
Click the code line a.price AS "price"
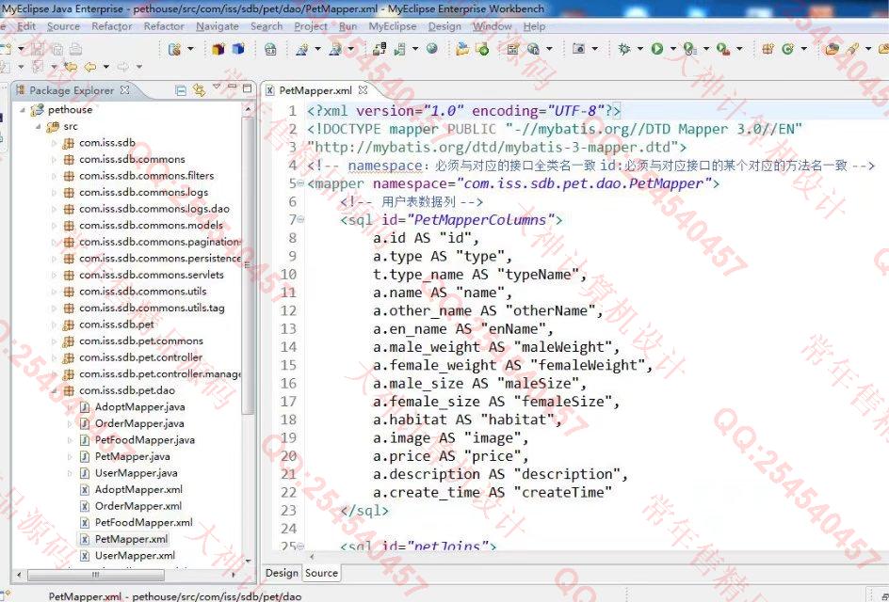click(451, 456)
